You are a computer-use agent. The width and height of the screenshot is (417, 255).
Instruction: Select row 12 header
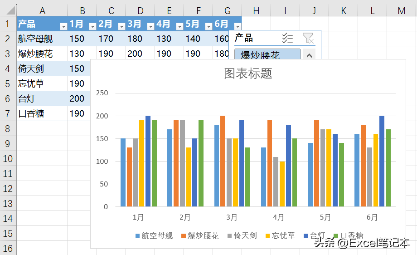click(x=8, y=188)
